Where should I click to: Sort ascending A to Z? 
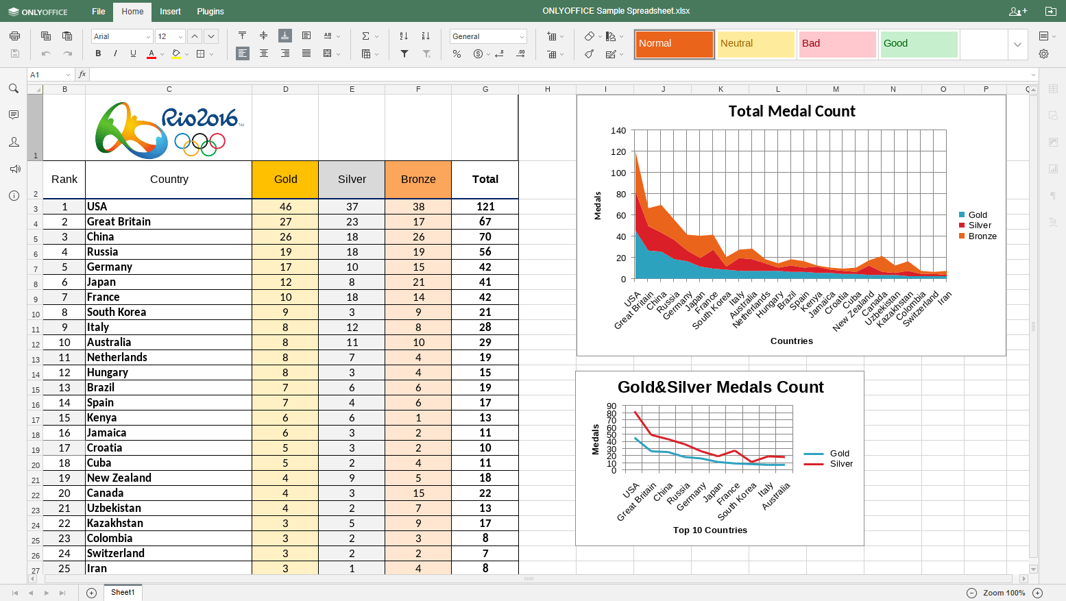click(x=404, y=36)
